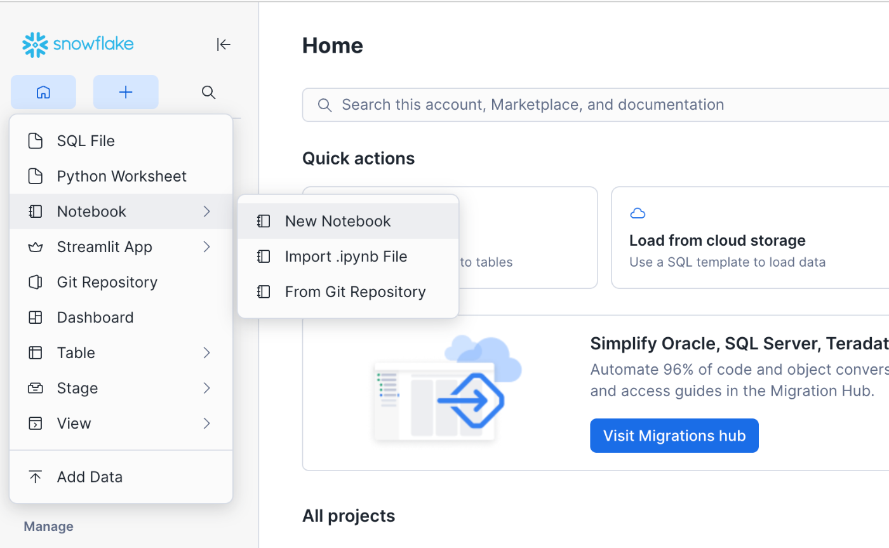
Task: Click the plus Create button
Action: tap(126, 92)
